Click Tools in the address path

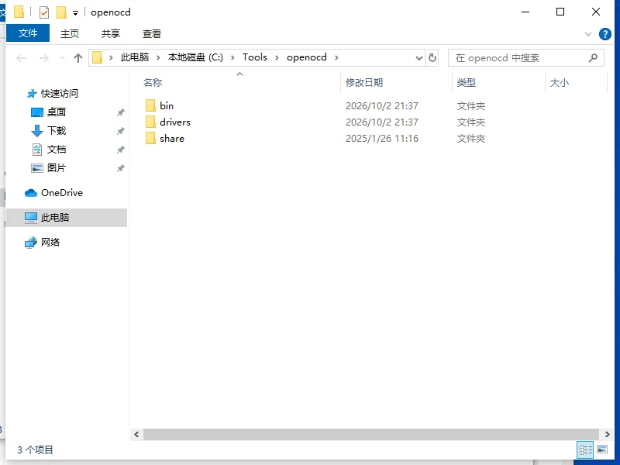coord(255,57)
